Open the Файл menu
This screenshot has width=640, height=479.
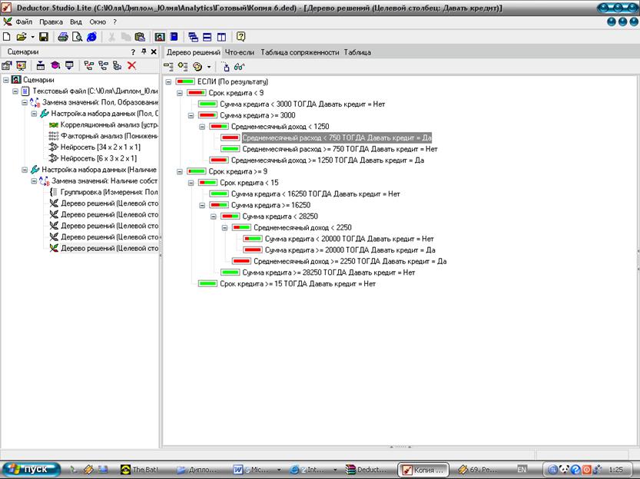(23, 22)
